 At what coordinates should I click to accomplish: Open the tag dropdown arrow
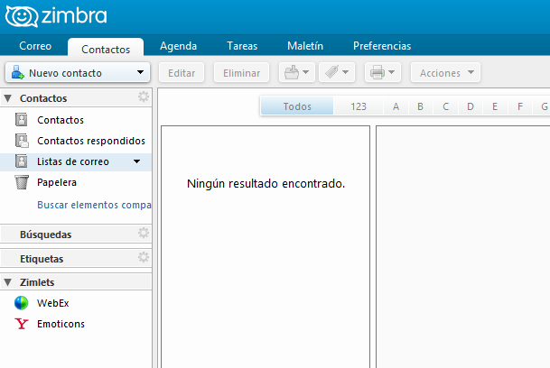point(346,72)
